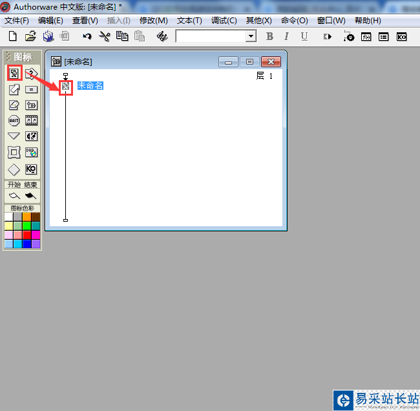
Task: Pick the white color swatch
Action: pos(8,216)
